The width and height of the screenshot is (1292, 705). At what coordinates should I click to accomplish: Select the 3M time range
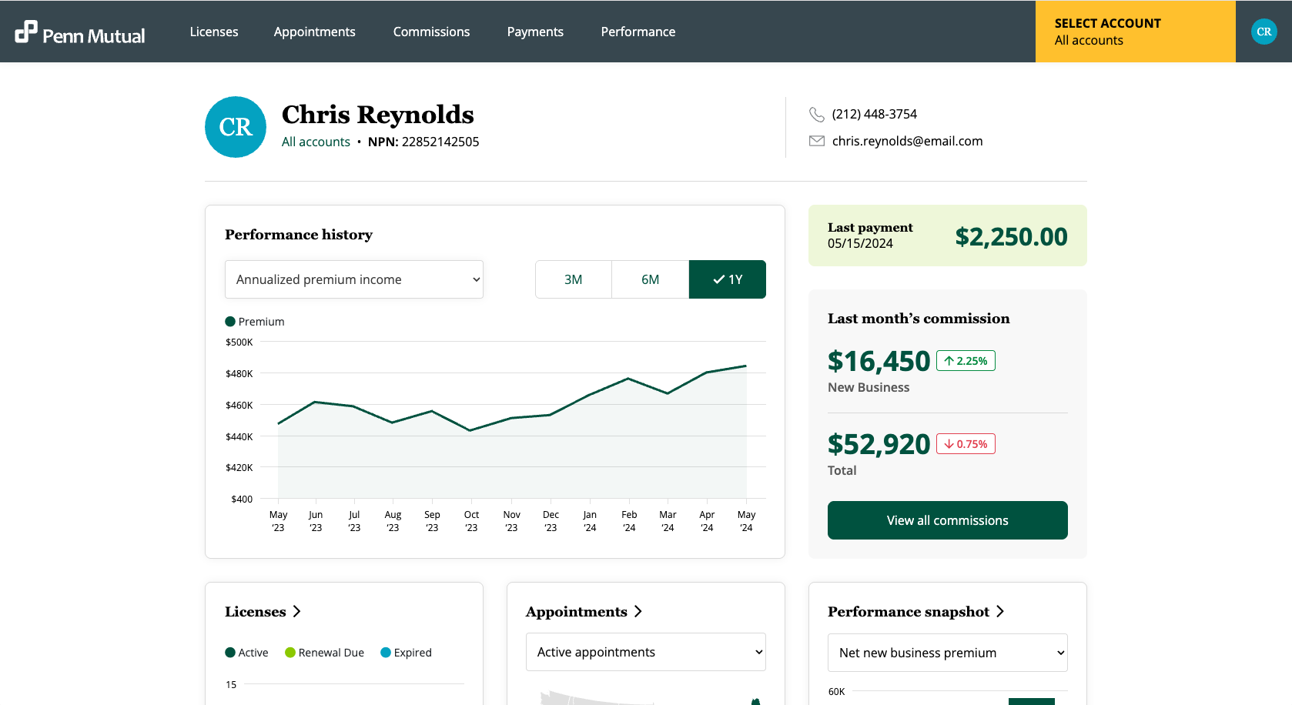(x=574, y=279)
